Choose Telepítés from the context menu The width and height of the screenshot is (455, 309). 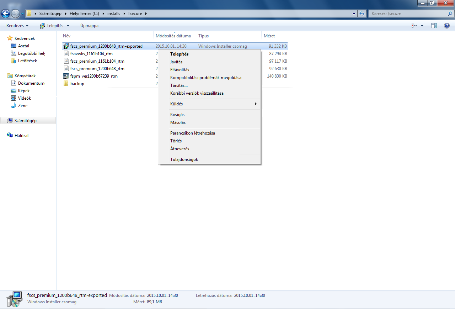(209, 54)
